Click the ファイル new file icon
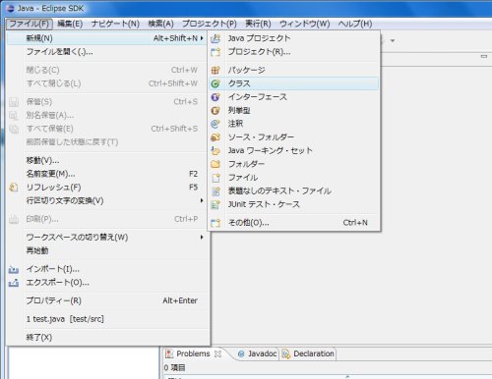The width and height of the screenshot is (492, 379). tap(215, 178)
